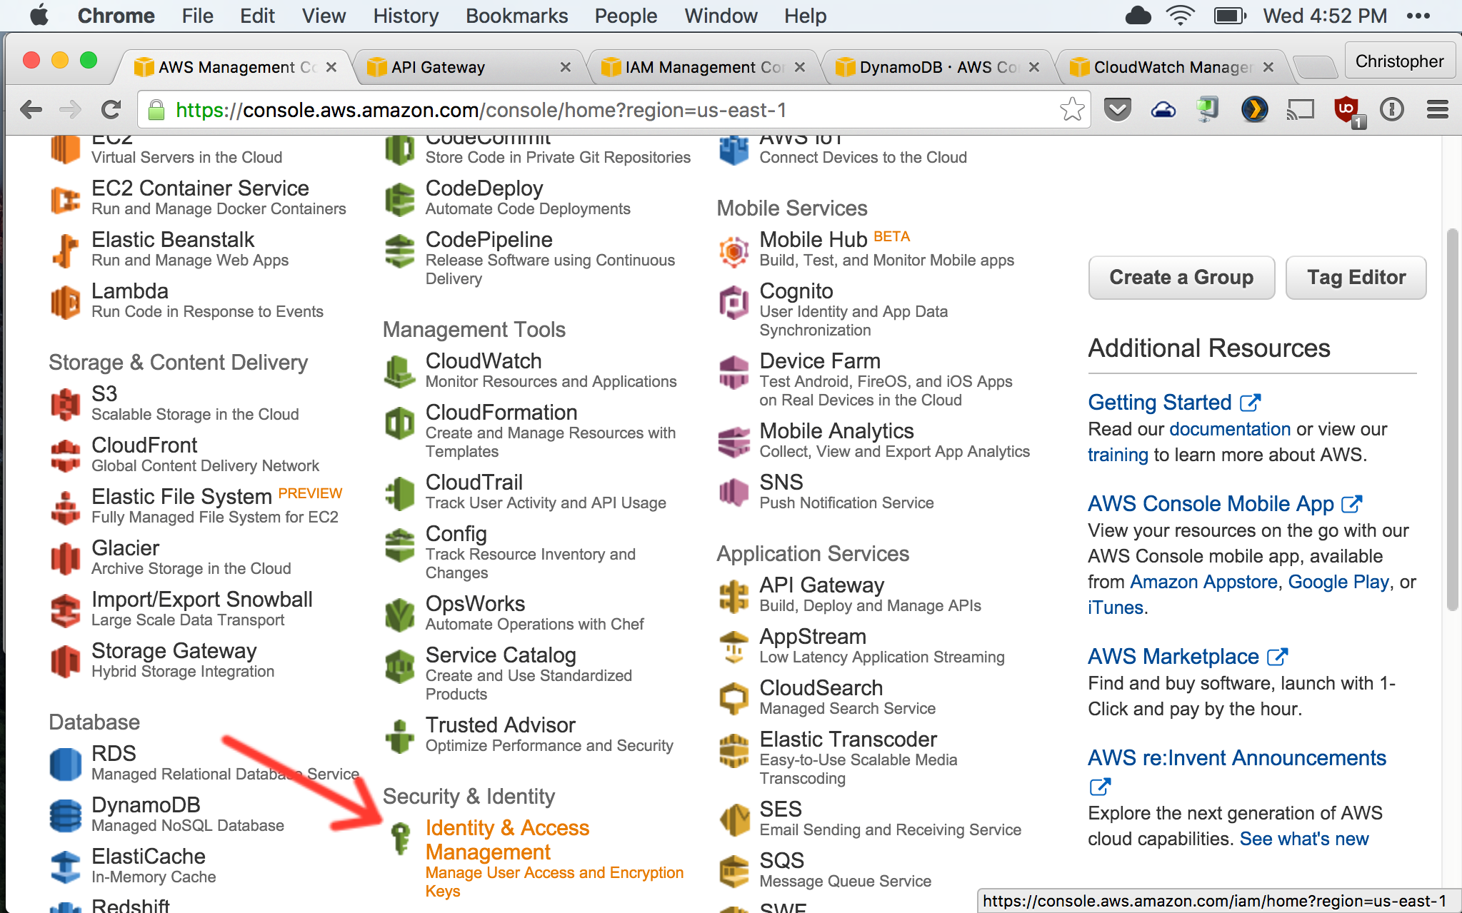Click the CloudWatch service icon
The image size is (1462, 913).
pyautogui.click(x=399, y=371)
